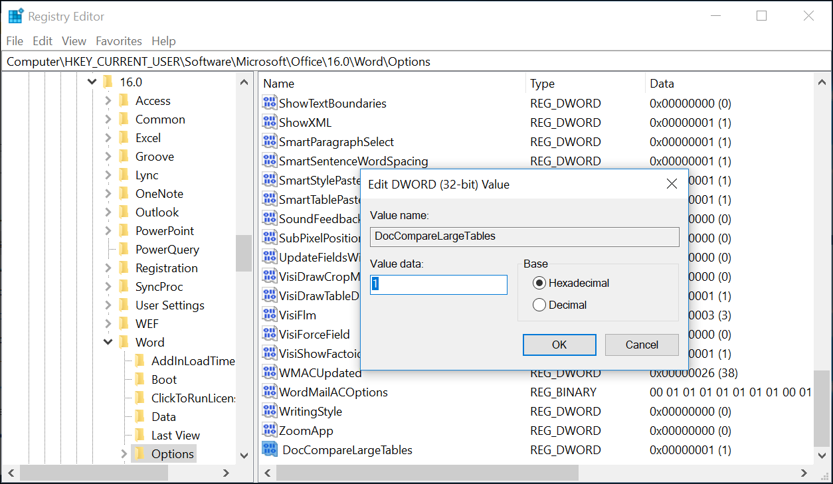Select the Hexadecimal base radio button

click(538, 282)
